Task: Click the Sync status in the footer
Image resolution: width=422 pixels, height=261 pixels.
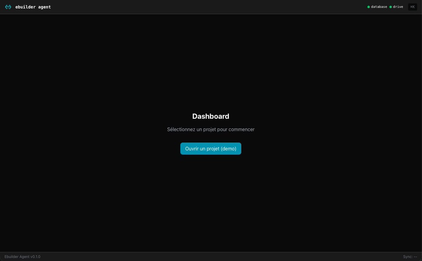Action: (410, 256)
